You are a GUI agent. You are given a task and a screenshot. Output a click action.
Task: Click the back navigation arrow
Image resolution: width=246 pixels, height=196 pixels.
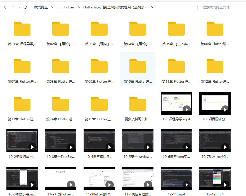click(x=5, y=7)
